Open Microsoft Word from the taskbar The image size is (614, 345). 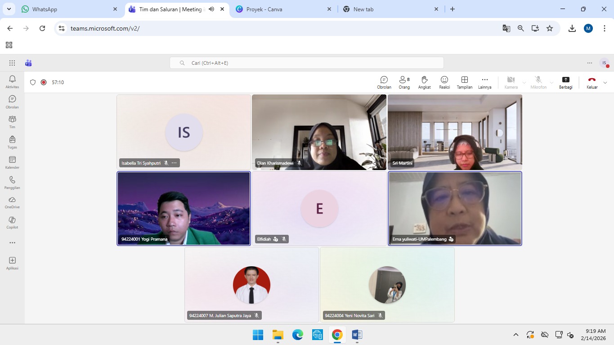357,335
